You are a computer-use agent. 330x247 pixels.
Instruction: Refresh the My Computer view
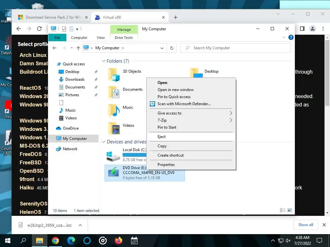point(171,48)
